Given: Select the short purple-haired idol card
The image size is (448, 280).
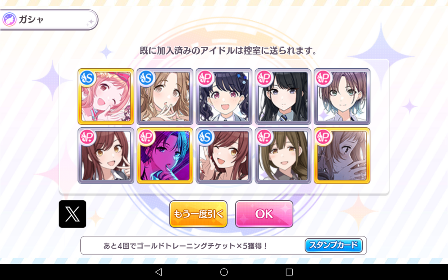Looking at the screenshot, I should tap(342, 96).
